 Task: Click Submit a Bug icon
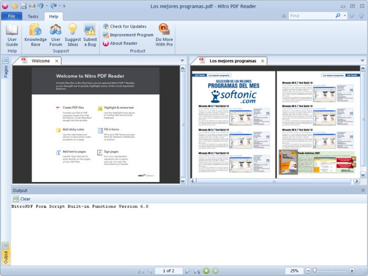tap(90, 35)
